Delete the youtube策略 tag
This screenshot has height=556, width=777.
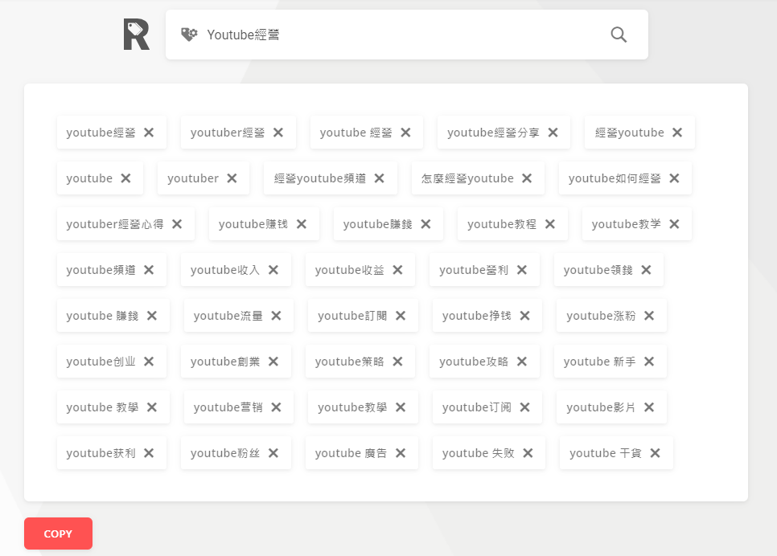coord(397,362)
